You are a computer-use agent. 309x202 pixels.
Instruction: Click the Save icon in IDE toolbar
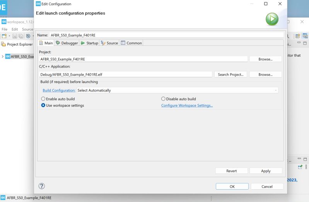tap(15, 36)
